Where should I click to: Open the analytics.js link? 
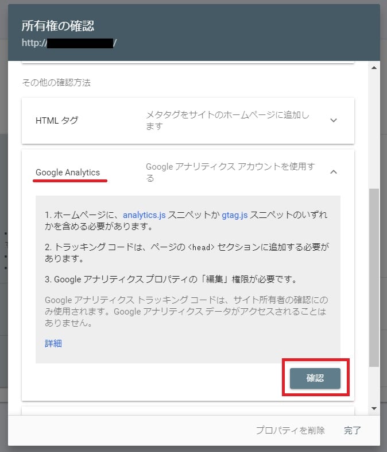tap(144, 215)
